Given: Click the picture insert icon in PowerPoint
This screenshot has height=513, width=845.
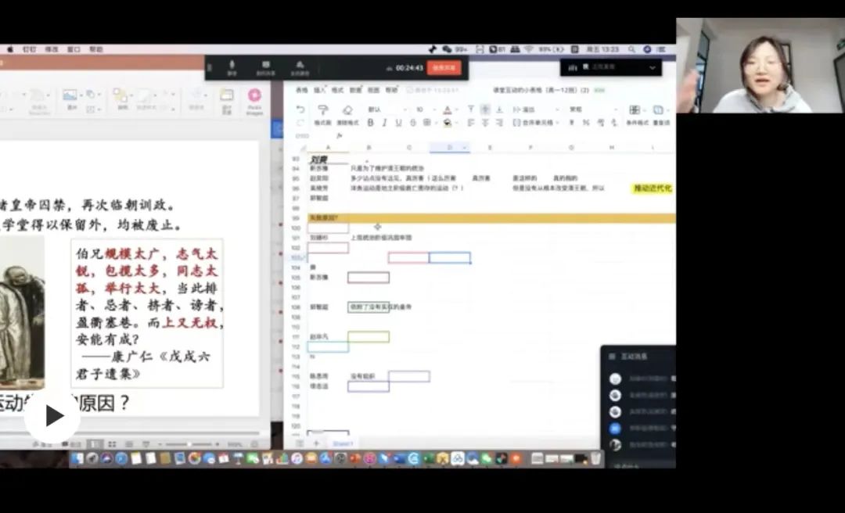Looking at the screenshot, I should click(x=70, y=95).
